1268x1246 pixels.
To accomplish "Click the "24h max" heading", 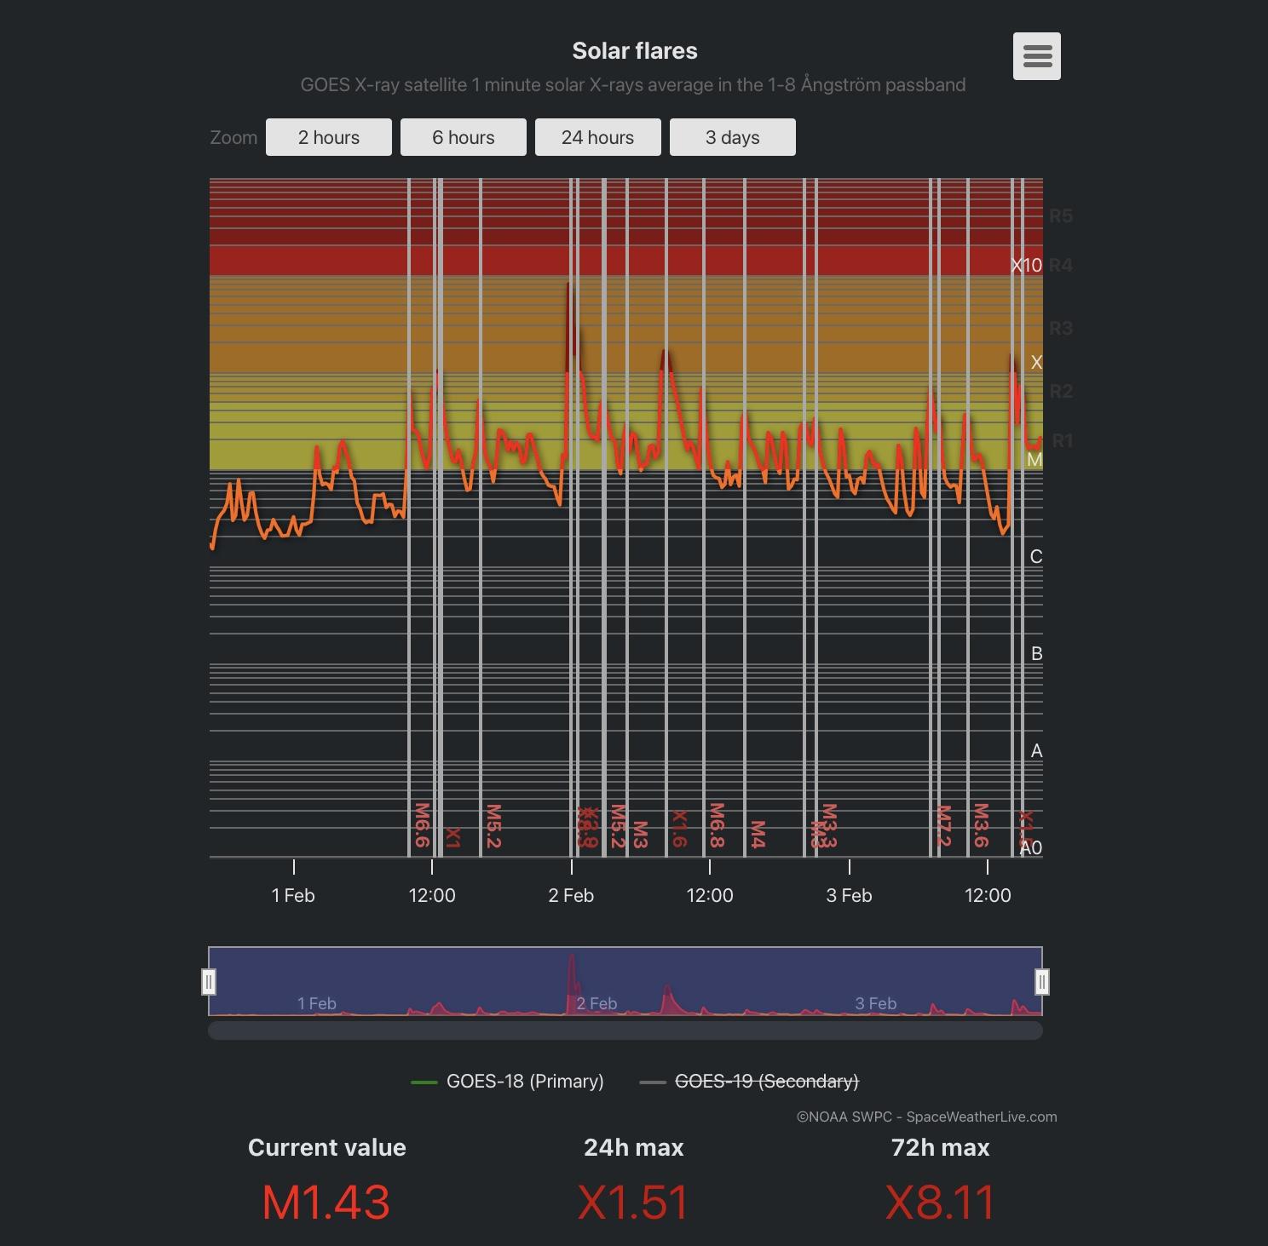I will point(633,1147).
